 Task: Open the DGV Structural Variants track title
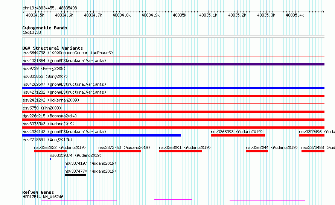point(53,48)
